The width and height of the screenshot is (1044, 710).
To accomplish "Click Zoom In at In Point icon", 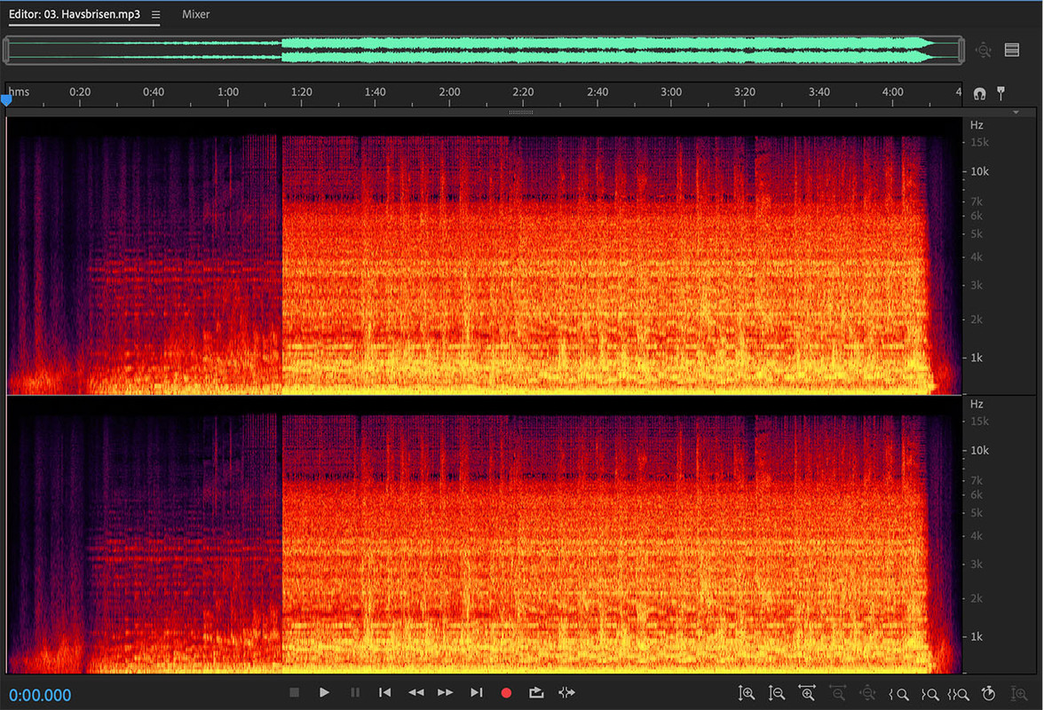I will pos(898,694).
